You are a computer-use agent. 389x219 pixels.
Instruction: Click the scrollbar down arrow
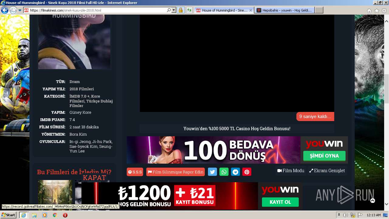pyautogui.click(x=387, y=204)
